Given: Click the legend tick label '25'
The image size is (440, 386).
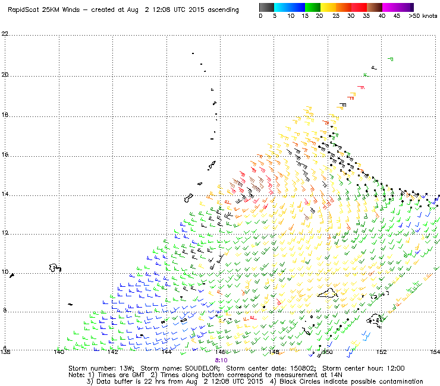Looking at the screenshot, I should [336, 16].
